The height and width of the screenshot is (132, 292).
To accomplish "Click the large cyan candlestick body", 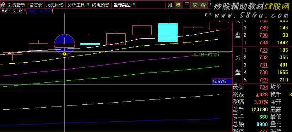I will (x=168, y=33).
